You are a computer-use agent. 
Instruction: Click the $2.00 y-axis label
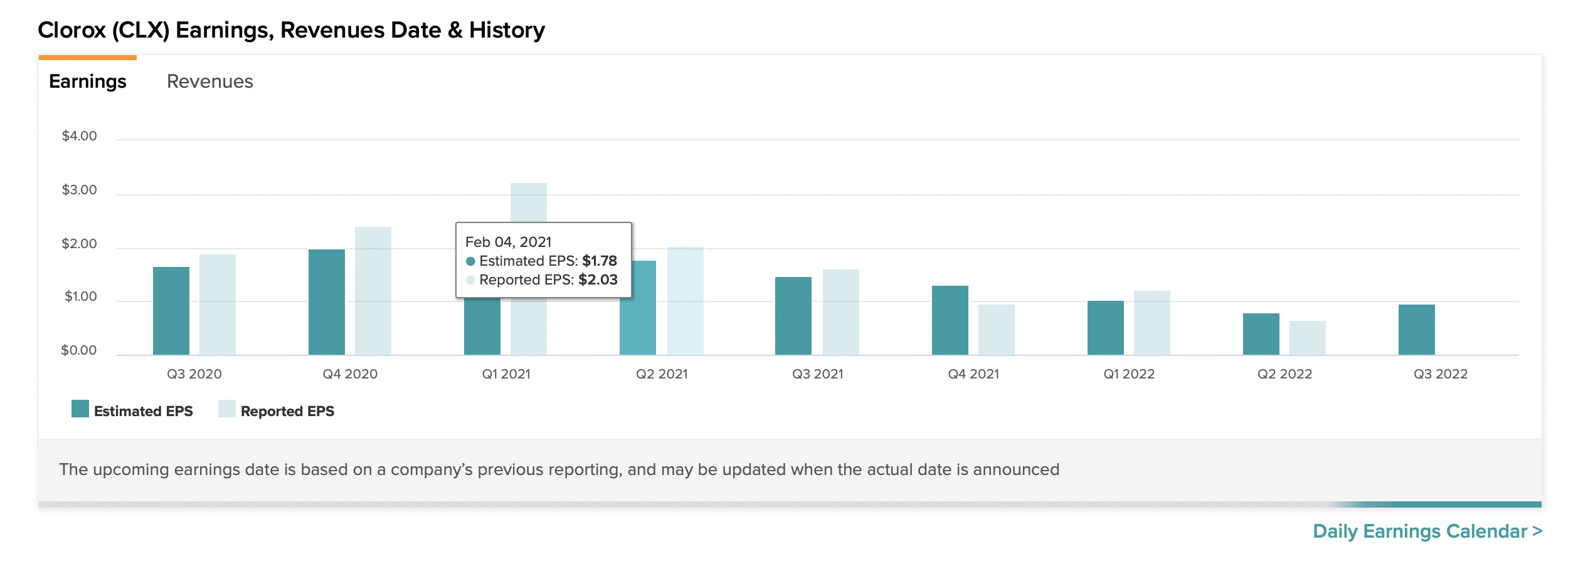click(79, 244)
